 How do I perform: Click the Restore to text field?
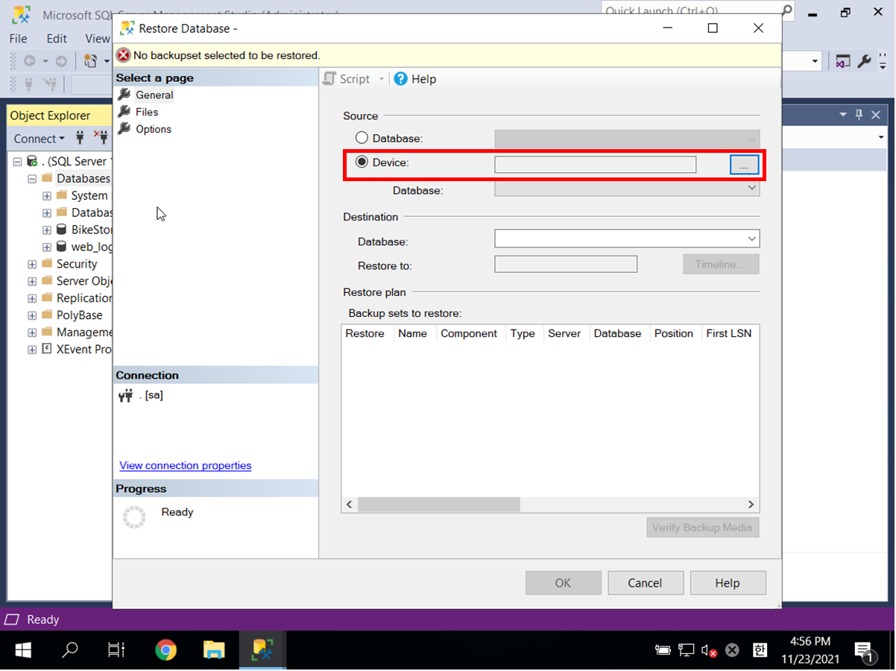(566, 265)
